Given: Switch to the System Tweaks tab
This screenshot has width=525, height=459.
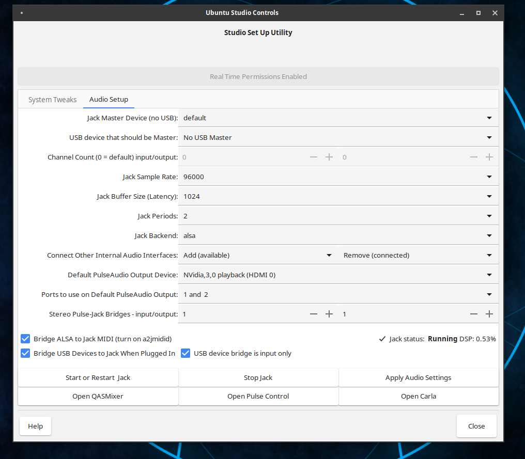Looking at the screenshot, I should (52, 99).
